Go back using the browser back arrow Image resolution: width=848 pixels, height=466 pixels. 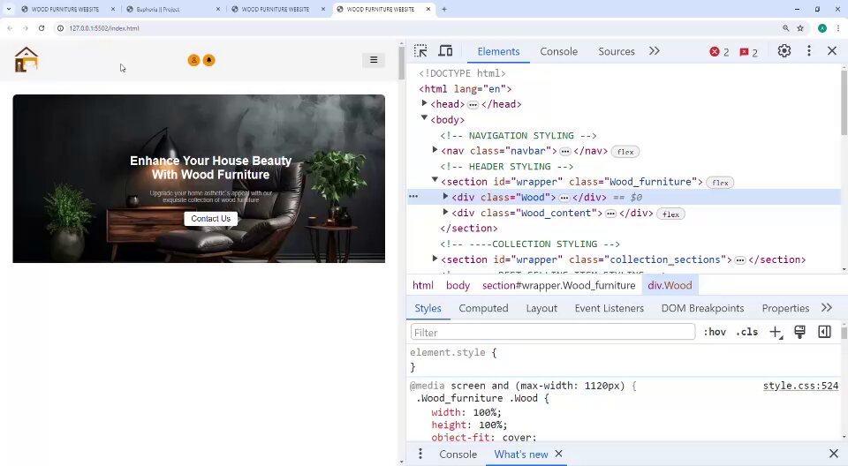tap(10, 28)
